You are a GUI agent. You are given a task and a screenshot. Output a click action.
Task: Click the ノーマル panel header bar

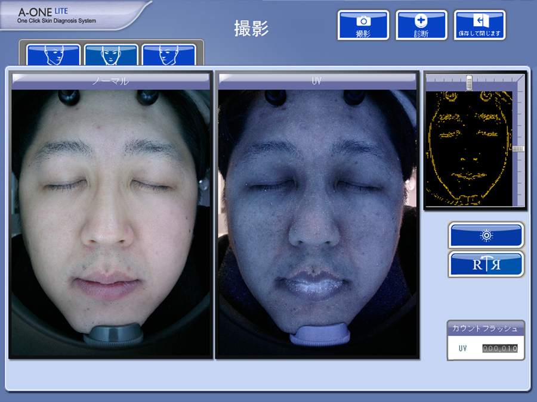(x=111, y=81)
